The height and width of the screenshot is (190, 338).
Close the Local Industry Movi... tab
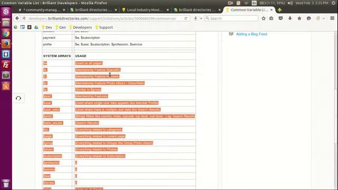point(168,10)
